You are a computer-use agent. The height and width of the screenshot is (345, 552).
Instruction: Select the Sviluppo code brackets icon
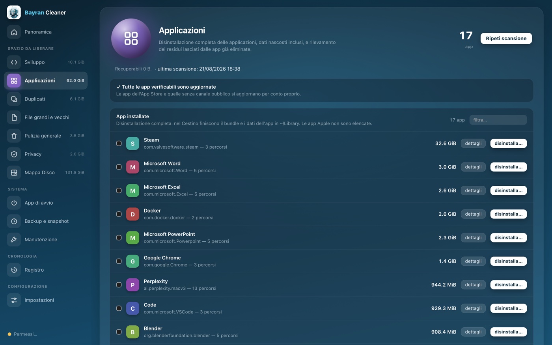pos(14,62)
